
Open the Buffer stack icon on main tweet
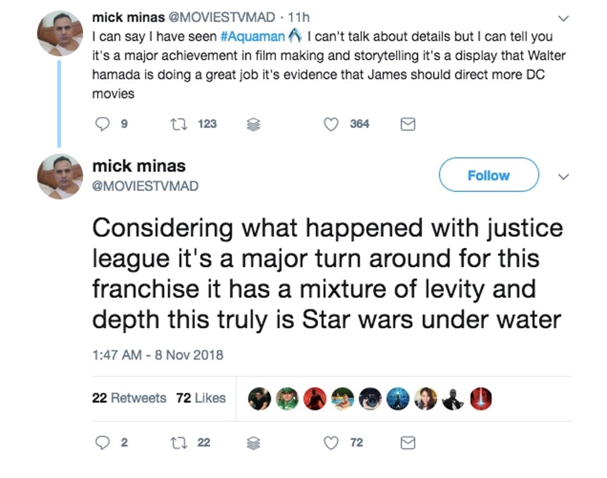254,443
